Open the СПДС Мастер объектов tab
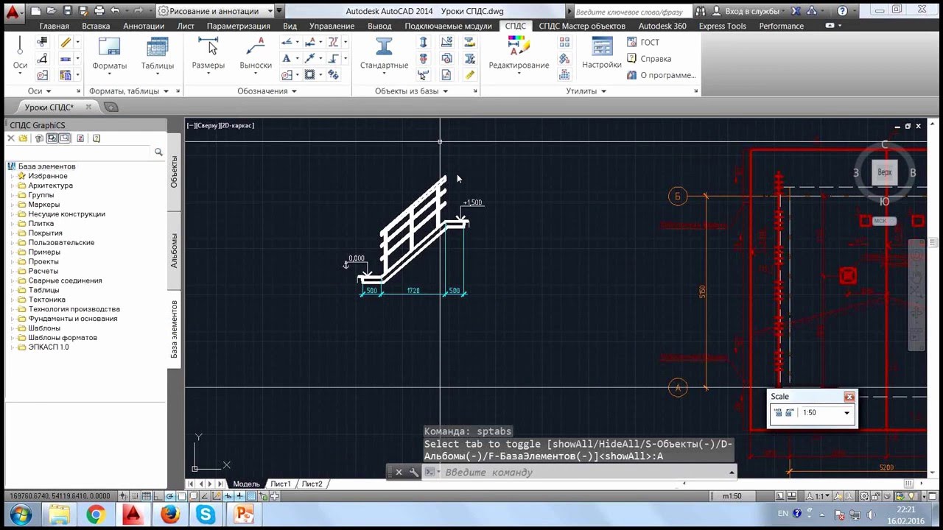 pyautogui.click(x=582, y=26)
